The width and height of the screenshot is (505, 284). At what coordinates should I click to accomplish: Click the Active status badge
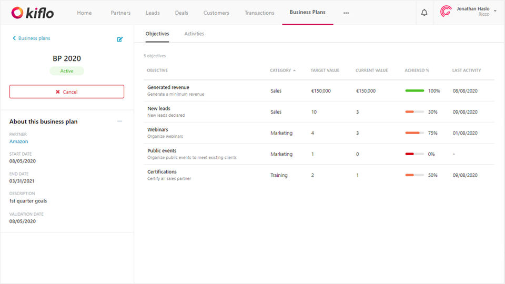click(67, 71)
